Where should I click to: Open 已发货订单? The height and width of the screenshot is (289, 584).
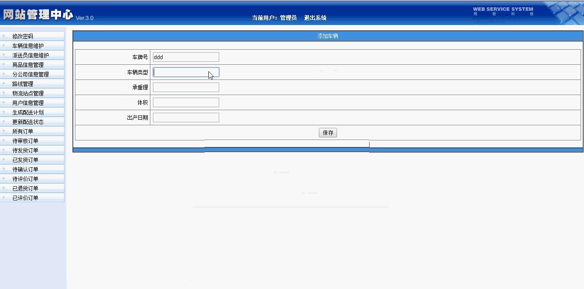[x=25, y=160]
